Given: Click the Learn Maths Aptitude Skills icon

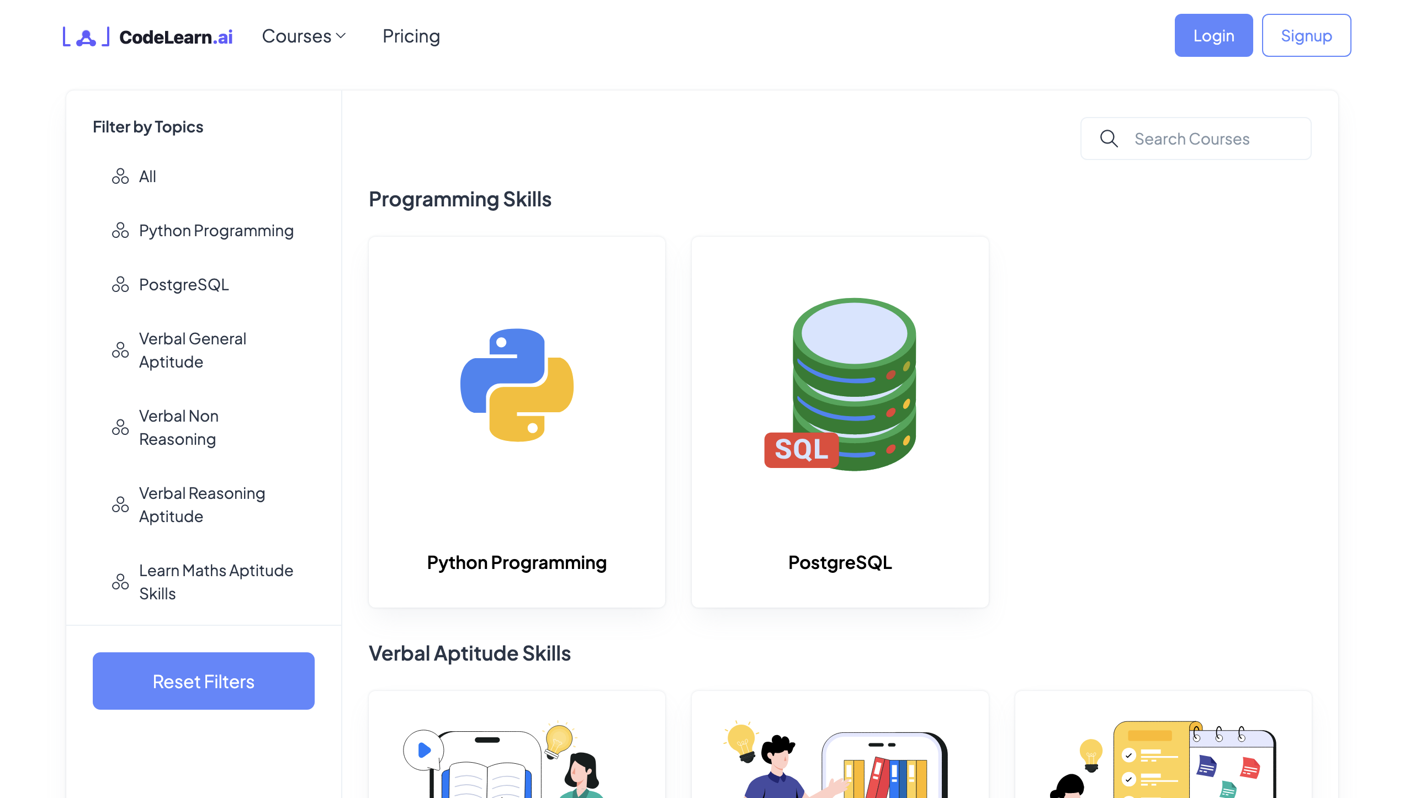Looking at the screenshot, I should click(x=120, y=582).
